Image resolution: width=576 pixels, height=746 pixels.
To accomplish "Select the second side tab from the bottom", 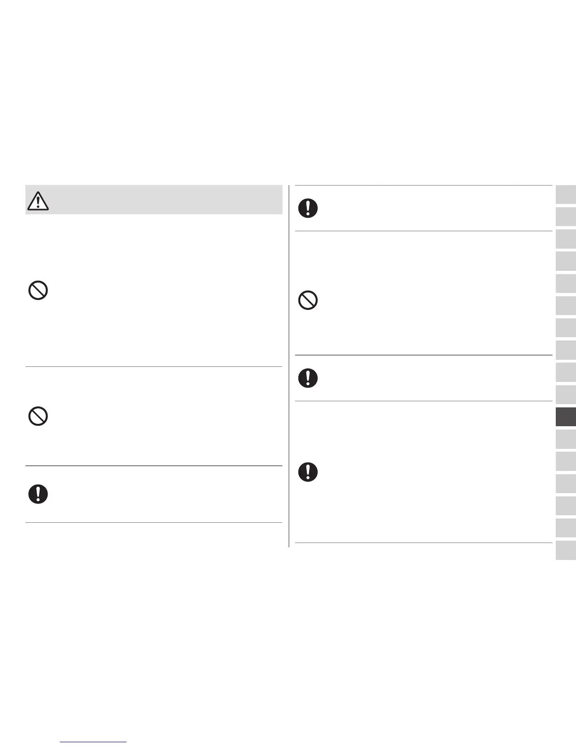I will click(x=566, y=528).
